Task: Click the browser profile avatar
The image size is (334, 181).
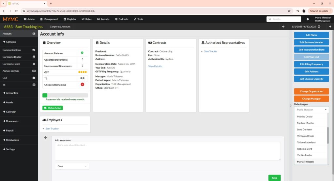Action: click(304, 11)
